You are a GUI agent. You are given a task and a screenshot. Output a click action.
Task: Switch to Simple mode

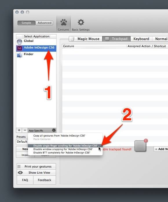pos(26,23)
